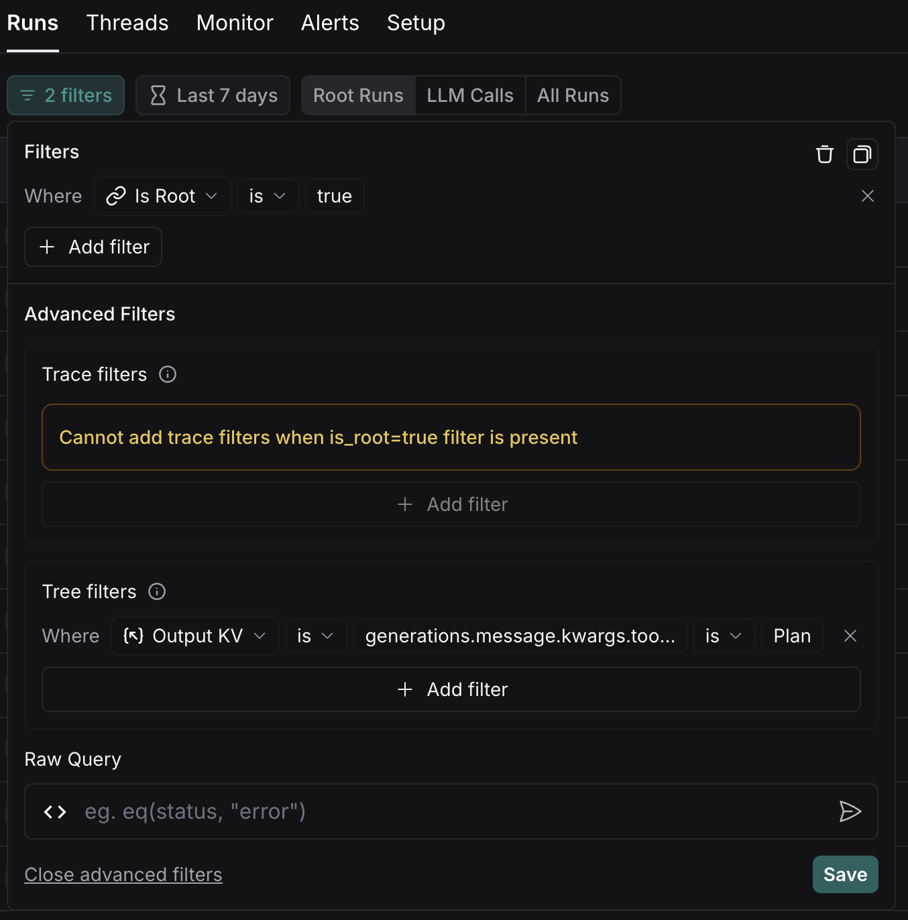This screenshot has width=908, height=920.
Task: Switch to LLM Calls view
Action: (x=470, y=95)
